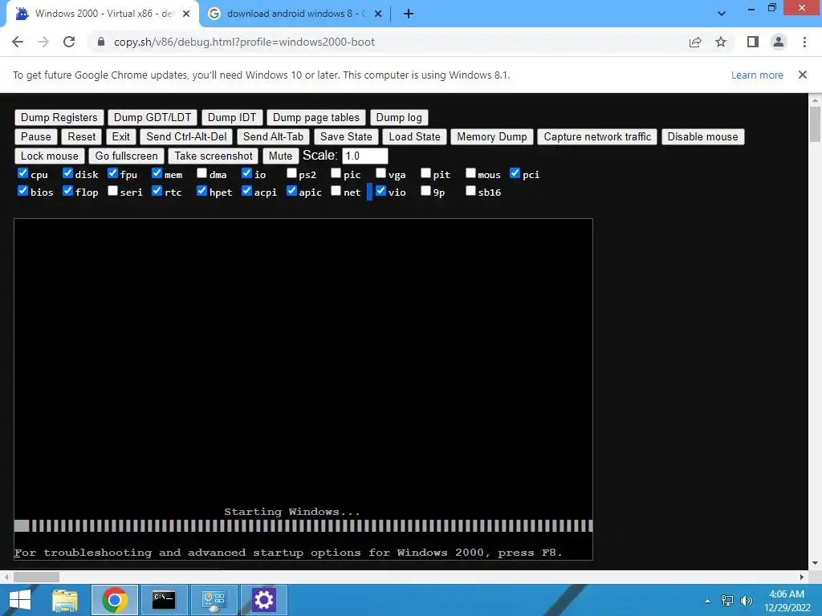View site information lock icon
The width and height of the screenshot is (822, 616).
[x=101, y=42]
